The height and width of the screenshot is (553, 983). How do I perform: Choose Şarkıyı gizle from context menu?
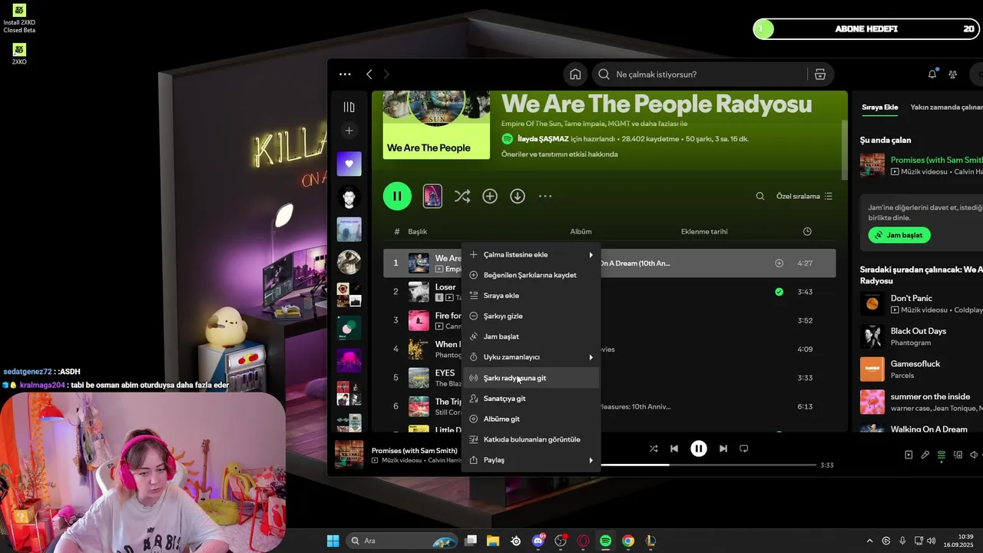pyautogui.click(x=531, y=316)
